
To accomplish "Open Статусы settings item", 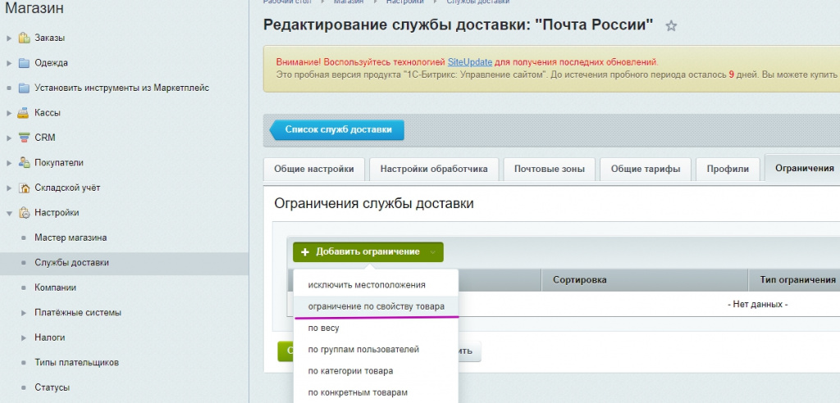I will [x=52, y=387].
